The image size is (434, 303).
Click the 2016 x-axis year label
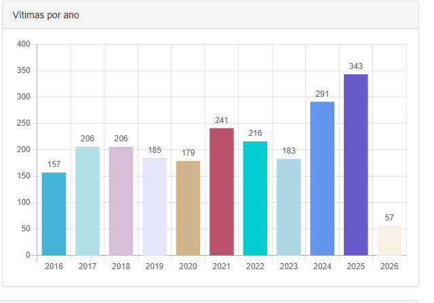54,266
